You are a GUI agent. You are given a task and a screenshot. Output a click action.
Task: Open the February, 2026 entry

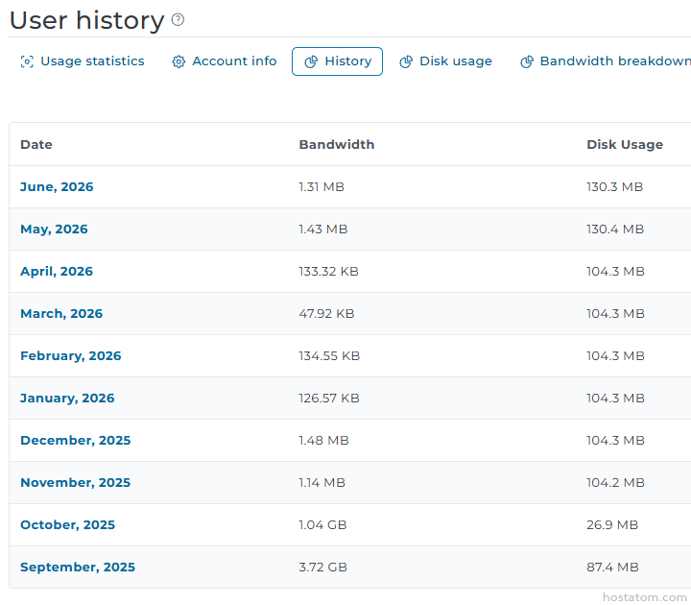coord(70,356)
